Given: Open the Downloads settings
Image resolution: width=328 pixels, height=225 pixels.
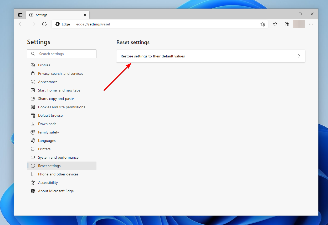Looking at the screenshot, I should pyautogui.click(x=62, y=124).
